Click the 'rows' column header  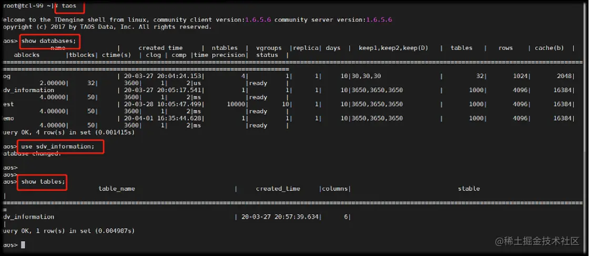coord(505,48)
